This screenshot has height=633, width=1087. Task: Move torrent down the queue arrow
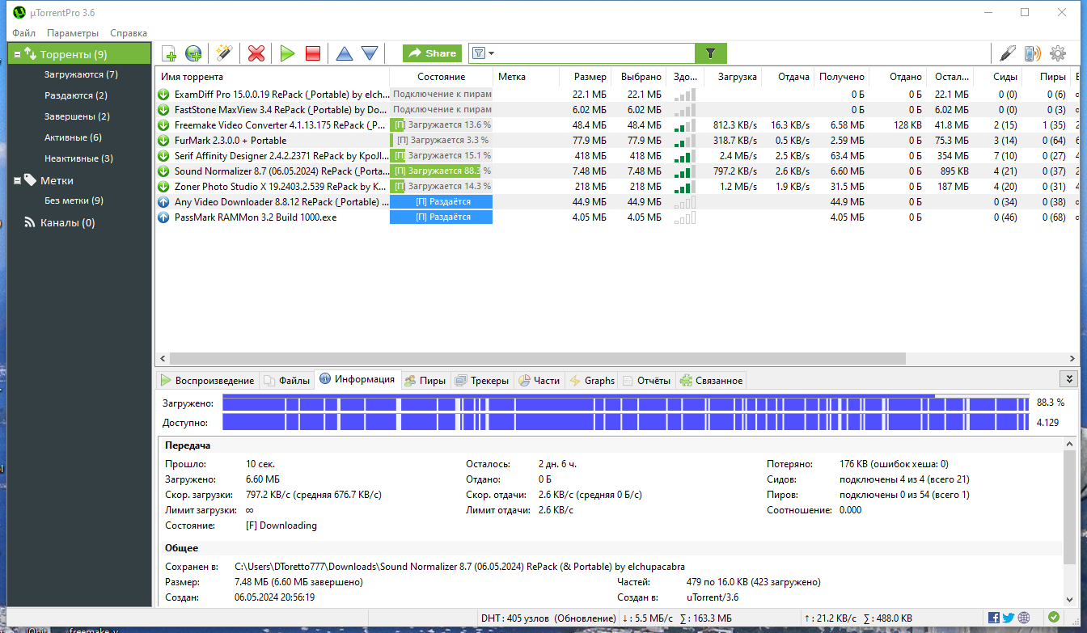click(370, 53)
